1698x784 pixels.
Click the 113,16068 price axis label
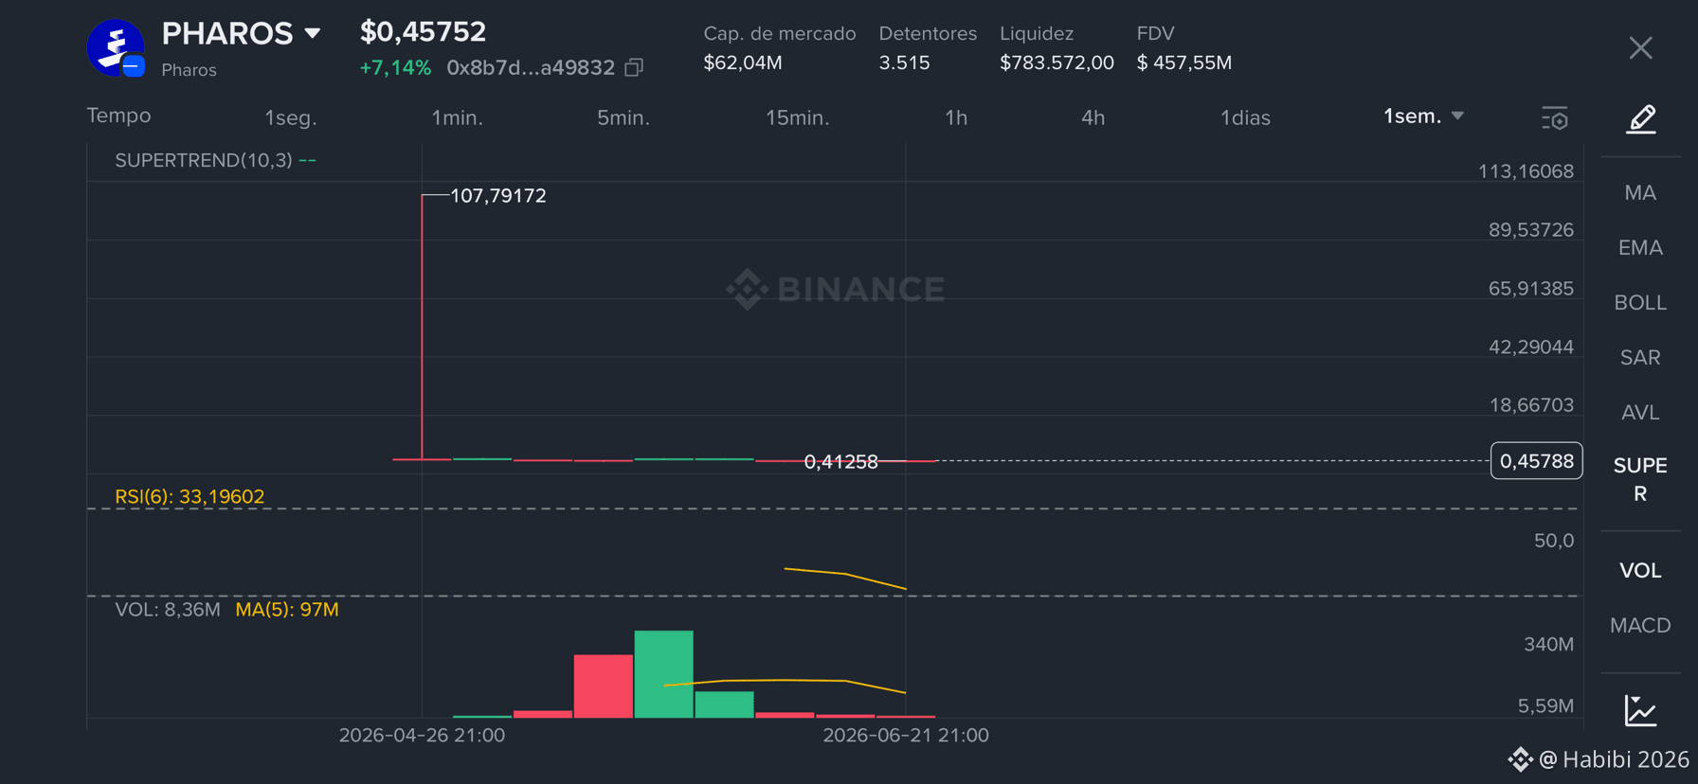coord(1526,171)
